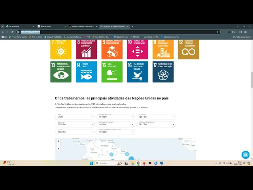Viewport: 253px width, 190px height.
Task: Go back to previous page
Action: [x=3, y=32]
